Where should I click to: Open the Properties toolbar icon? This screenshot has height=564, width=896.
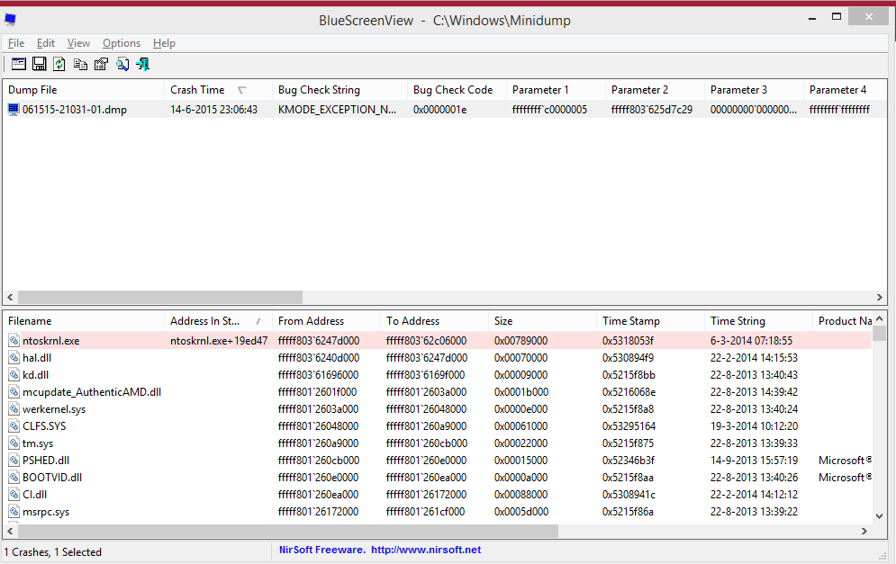[x=101, y=64]
